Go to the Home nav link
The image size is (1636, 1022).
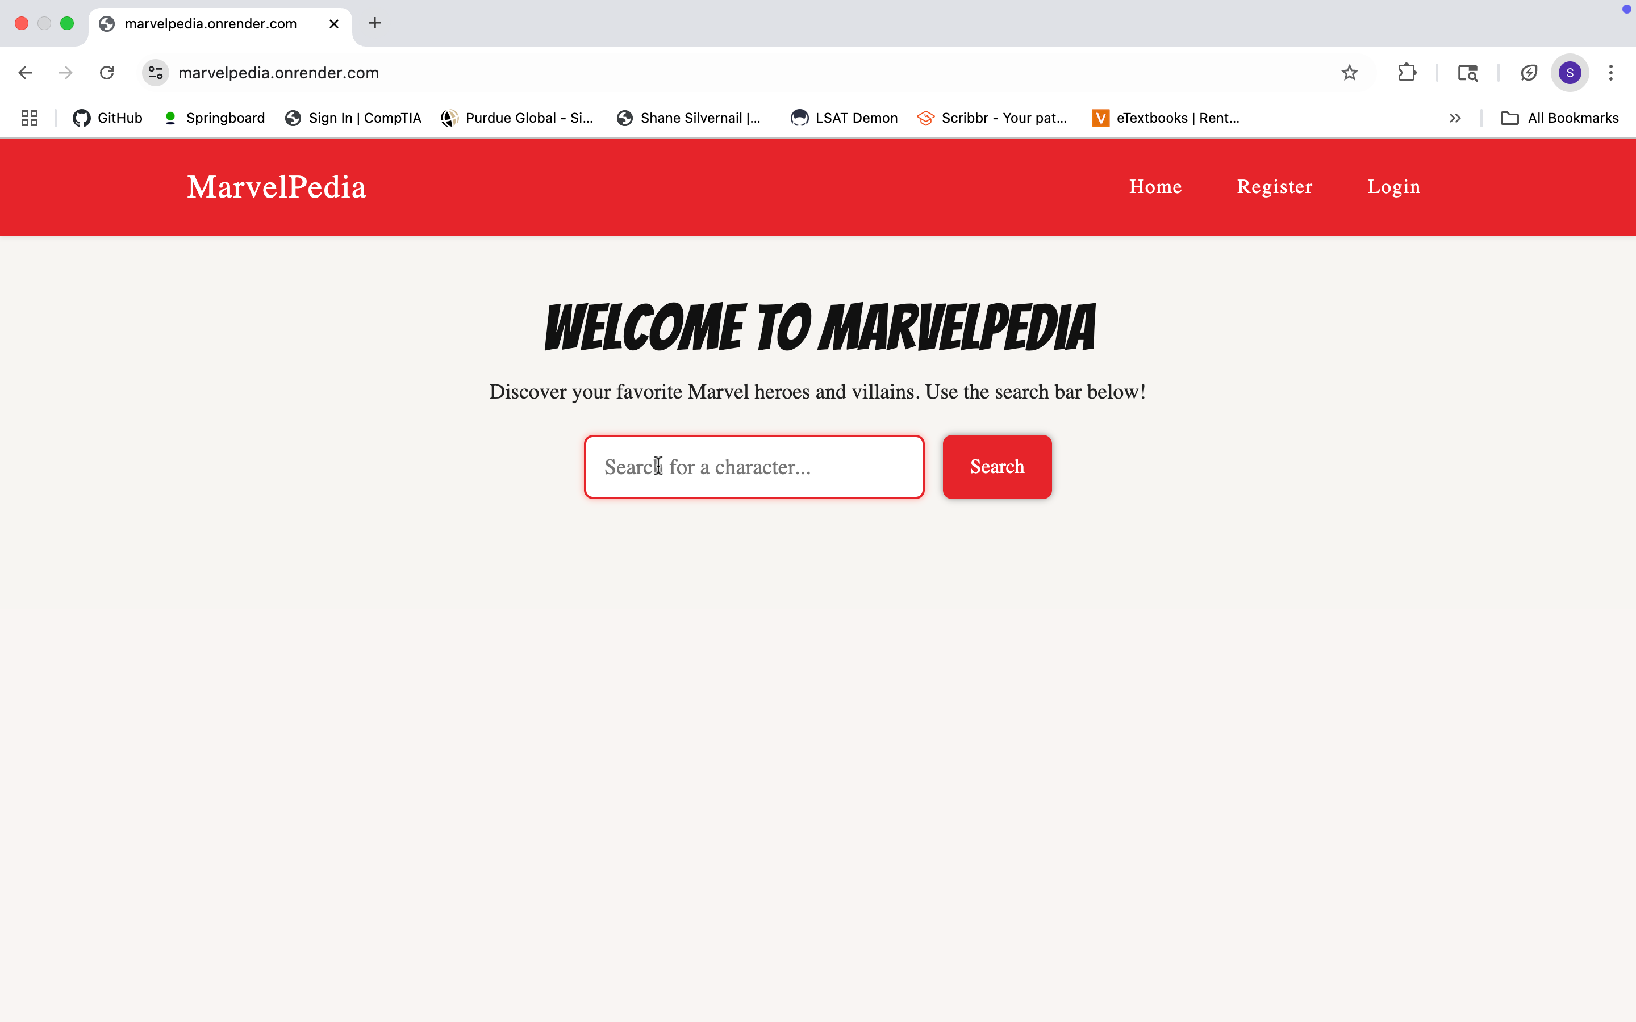(x=1155, y=187)
